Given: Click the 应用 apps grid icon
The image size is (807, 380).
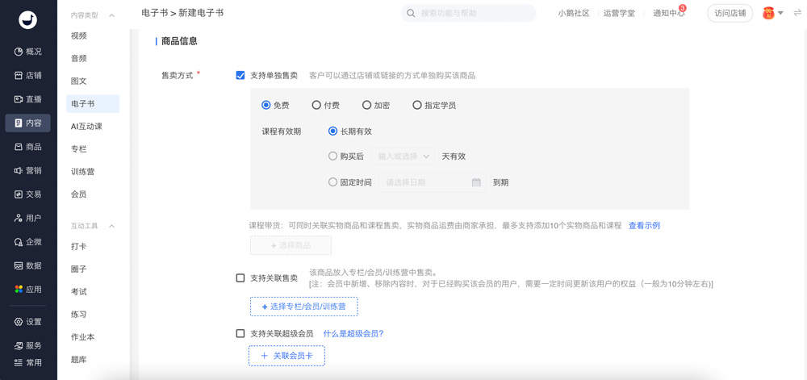Looking at the screenshot, I should 19,290.
